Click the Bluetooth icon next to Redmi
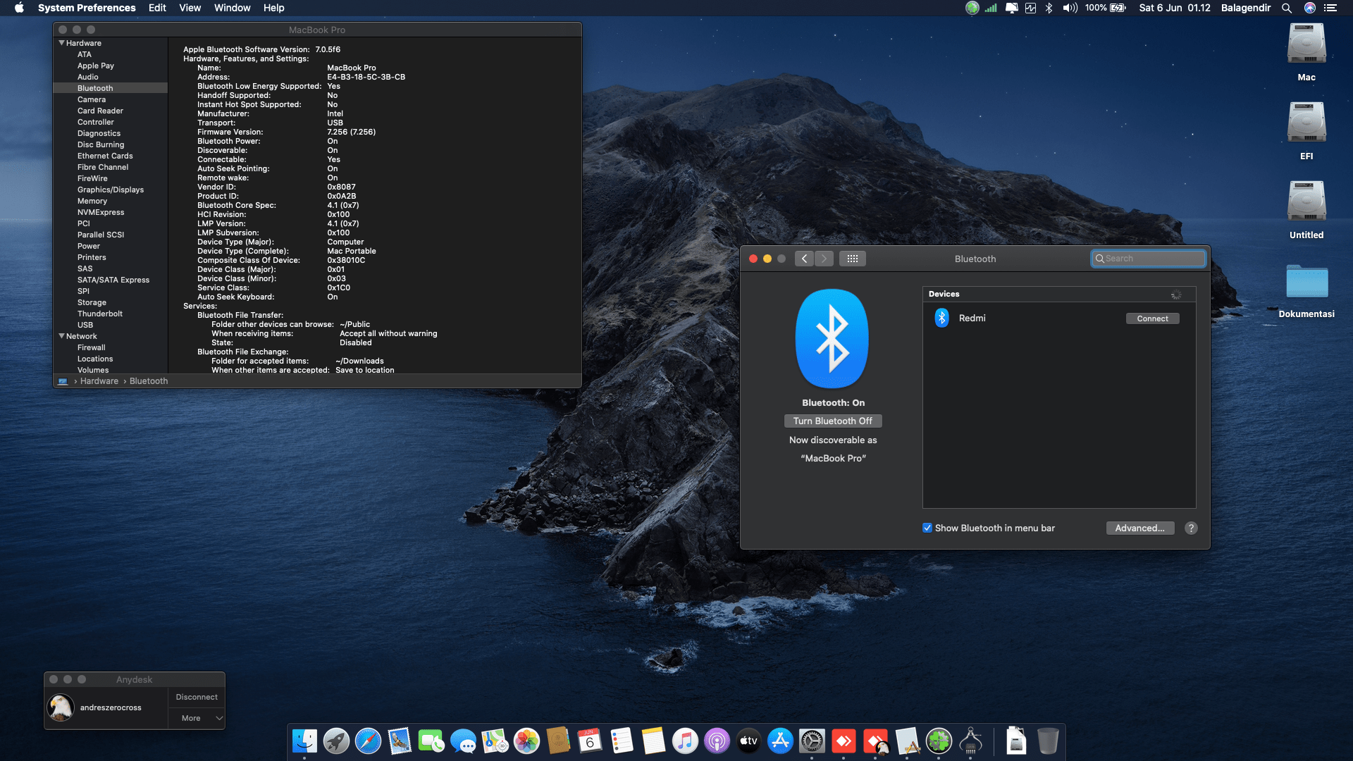1353x761 pixels. [x=941, y=318]
